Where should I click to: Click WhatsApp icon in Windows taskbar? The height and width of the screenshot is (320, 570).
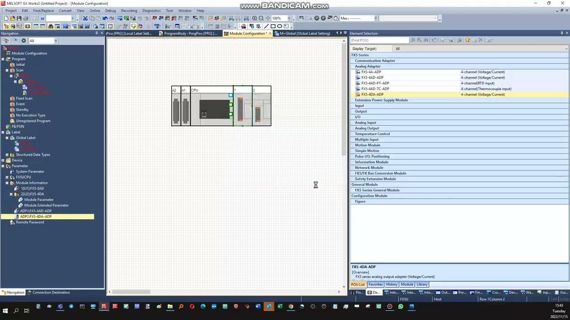(401, 306)
